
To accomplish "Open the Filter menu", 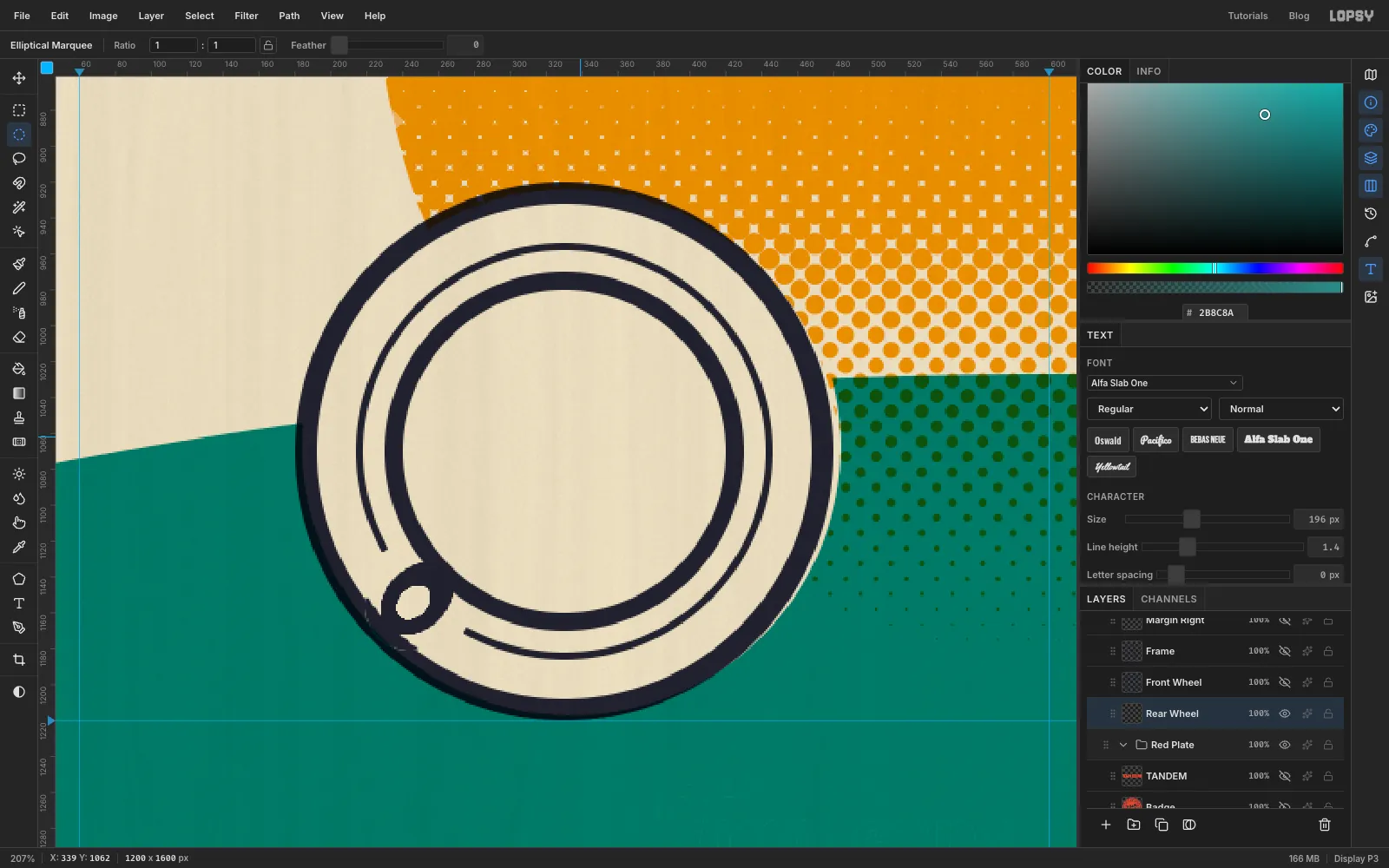I will 247,16.
